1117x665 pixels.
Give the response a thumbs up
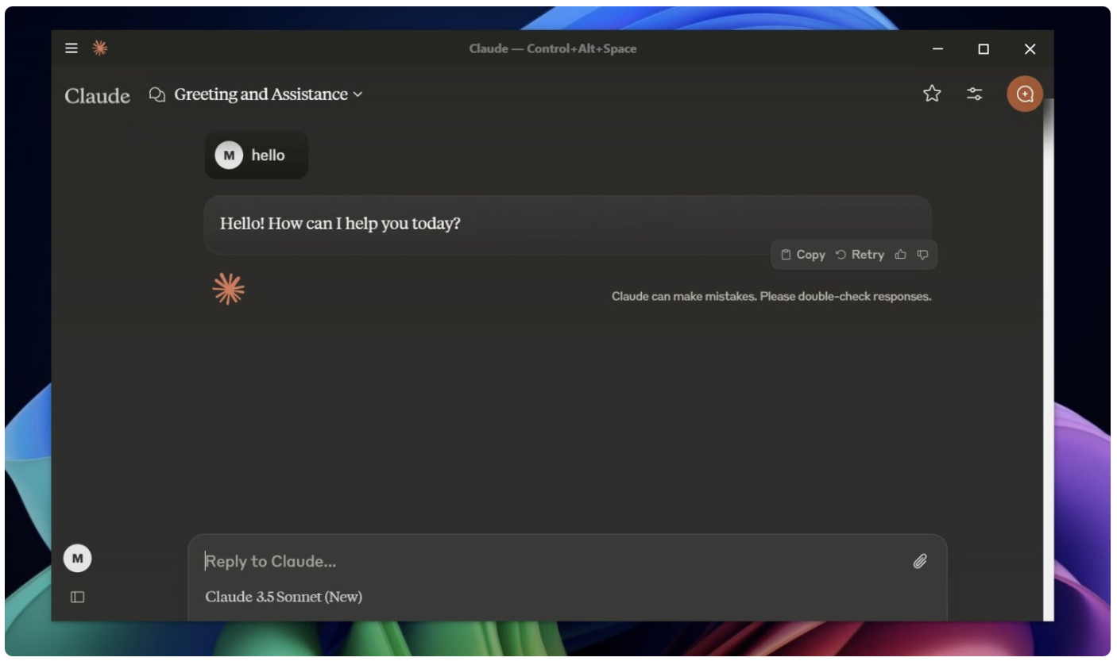click(x=901, y=255)
